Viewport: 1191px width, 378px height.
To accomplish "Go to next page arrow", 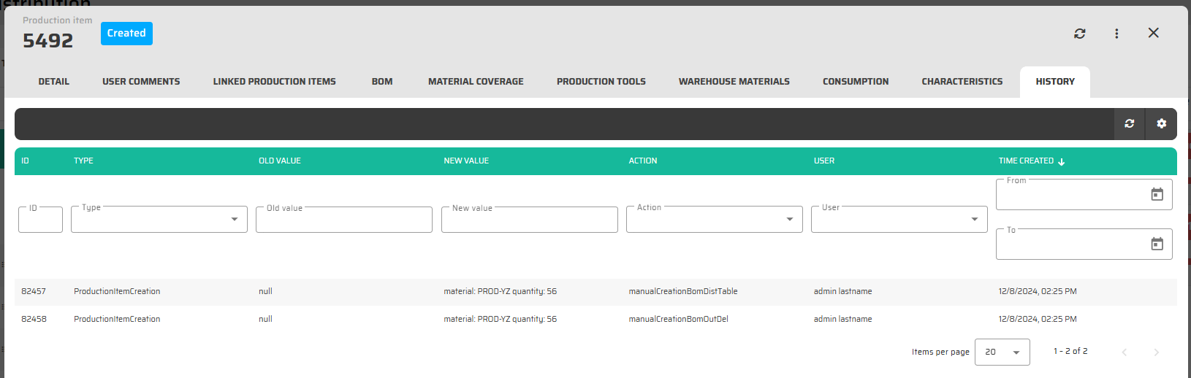I will (1156, 352).
